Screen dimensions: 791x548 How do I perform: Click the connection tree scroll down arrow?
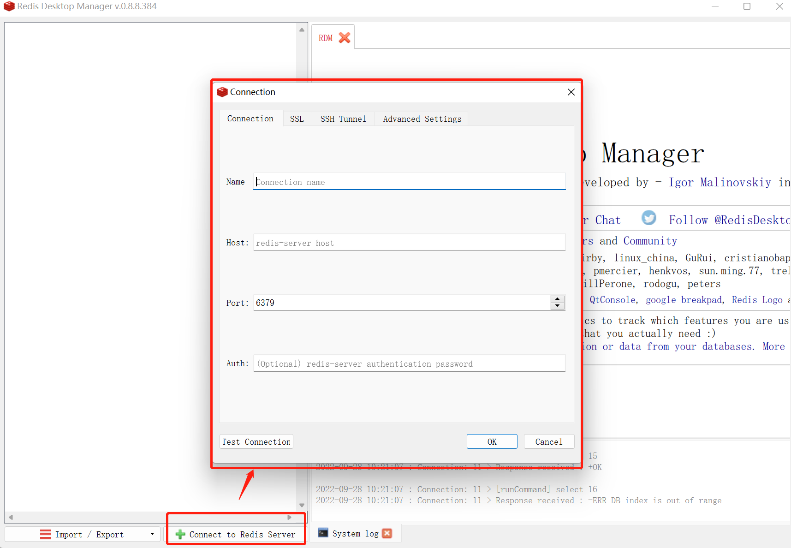[302, 505]
